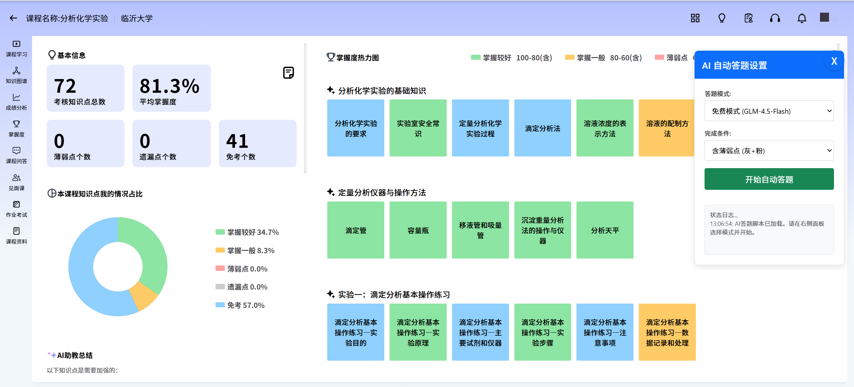Click the back arrow icon
The image size is (854, 387).
(x=13, y=18)
